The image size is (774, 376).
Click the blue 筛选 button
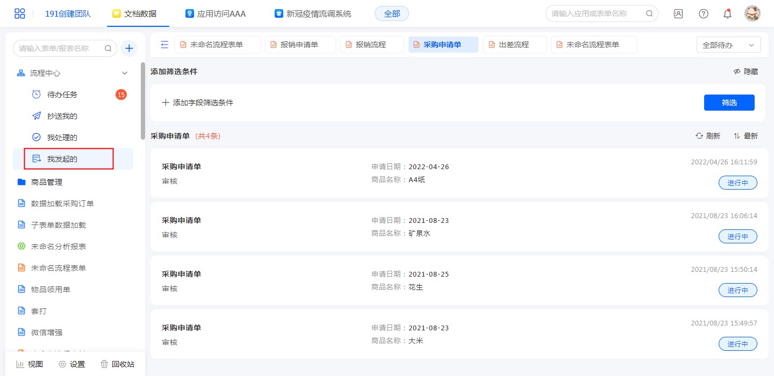[x=729, y=103]
